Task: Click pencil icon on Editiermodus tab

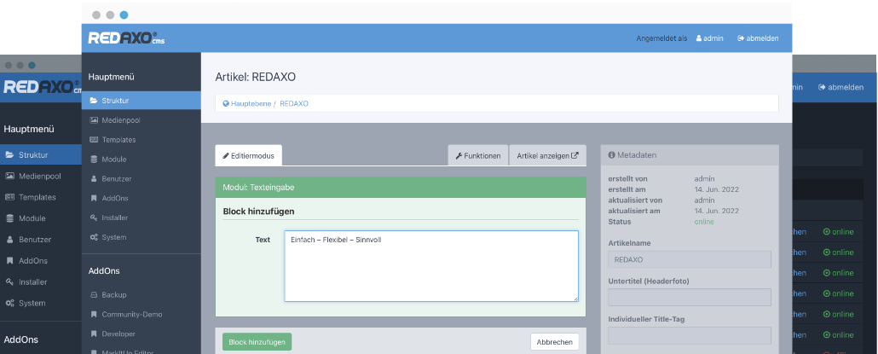Action: pos(226,156)
